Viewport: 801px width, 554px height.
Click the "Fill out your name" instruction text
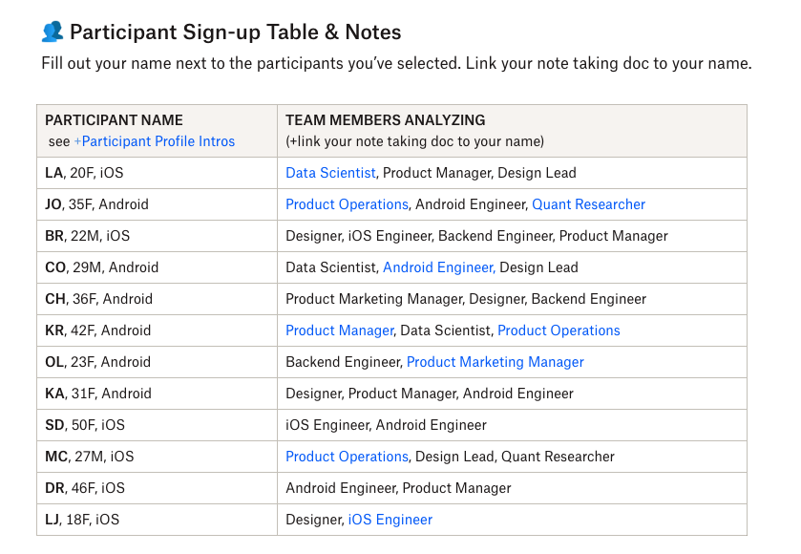pyautogui.click(x=395, y=64)
